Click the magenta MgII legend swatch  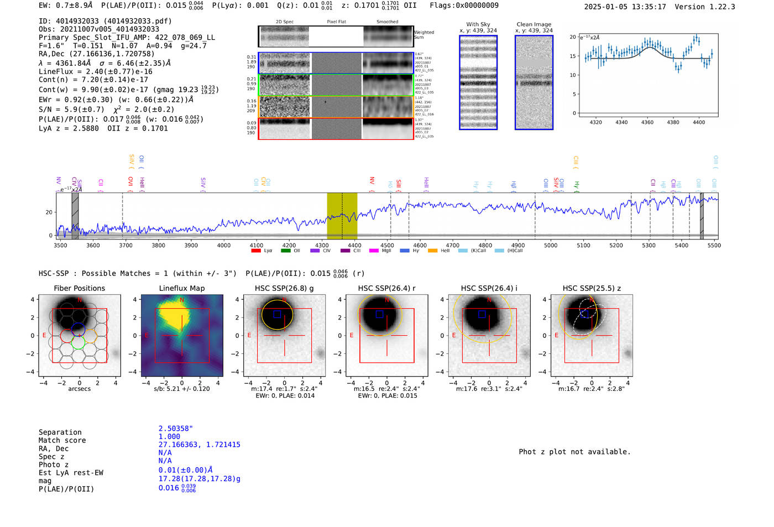click(x=374, y=251)
